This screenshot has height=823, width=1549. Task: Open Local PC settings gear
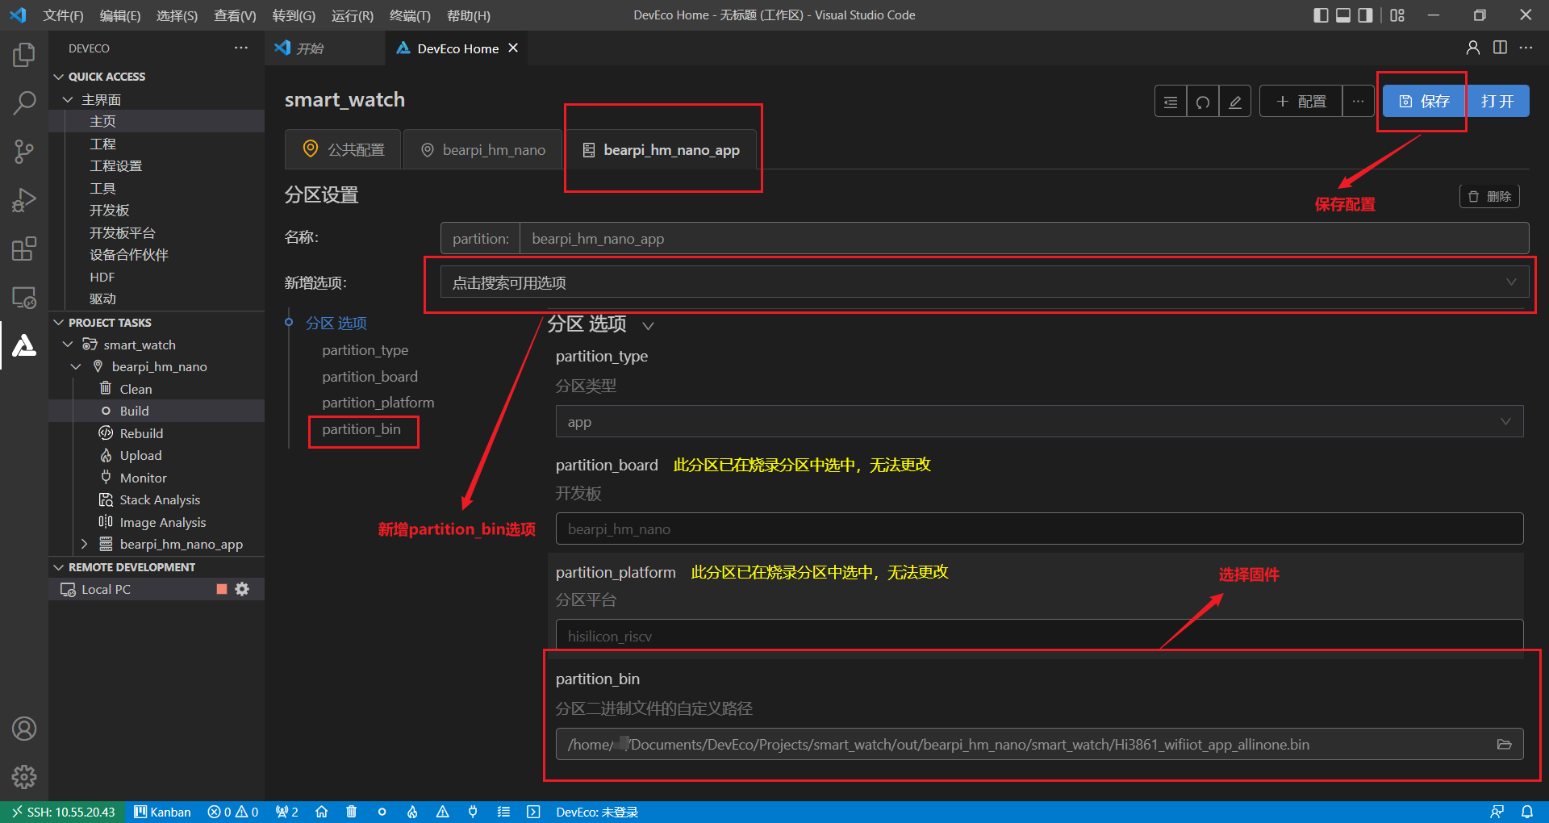[x=242, y=589]
